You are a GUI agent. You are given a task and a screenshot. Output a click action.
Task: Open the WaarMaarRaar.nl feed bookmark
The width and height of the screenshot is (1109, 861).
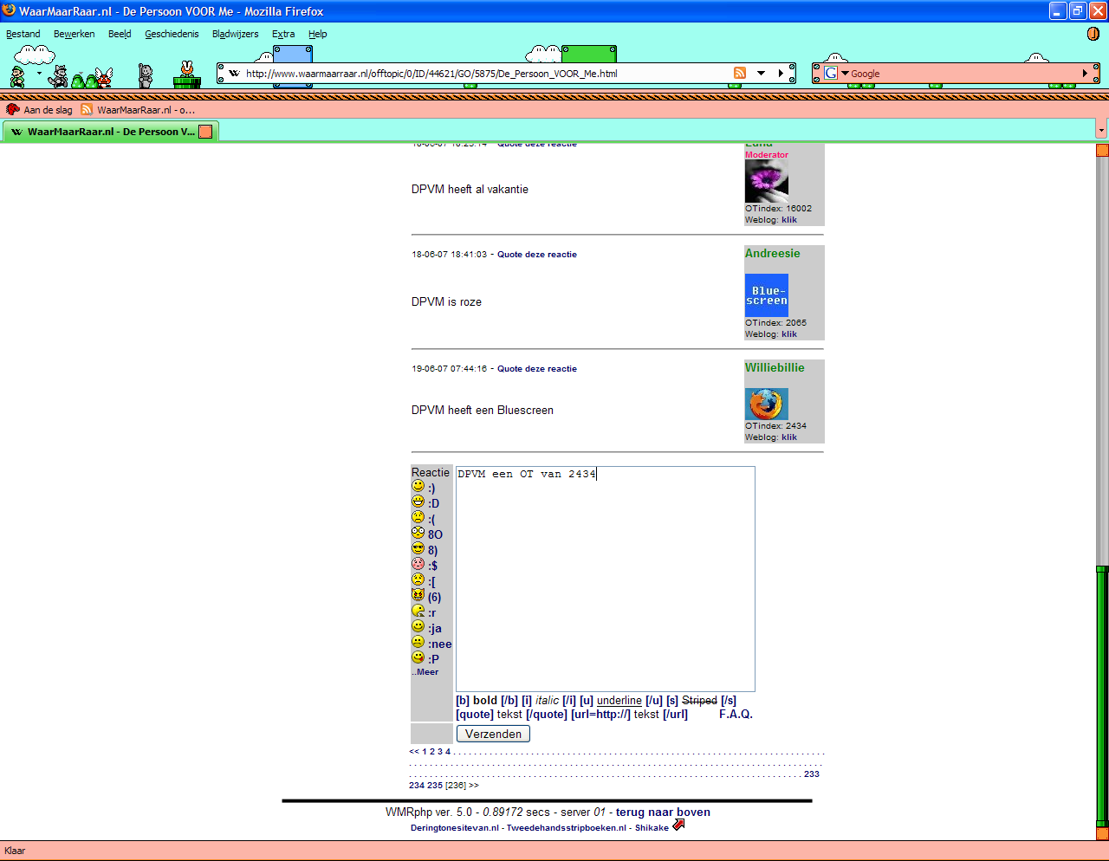click(x=138, y=110)
